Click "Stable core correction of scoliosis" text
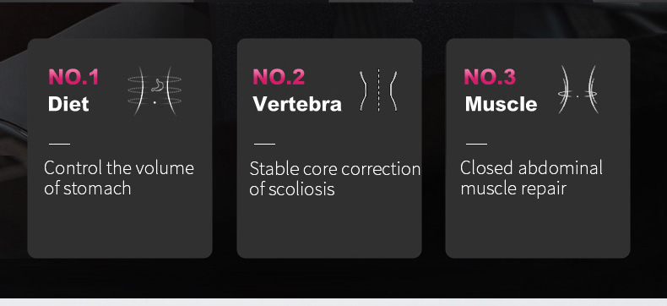This screenshot has width=667, height=306. click(335, 178)
